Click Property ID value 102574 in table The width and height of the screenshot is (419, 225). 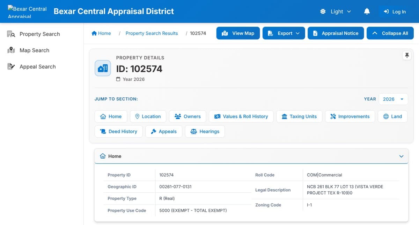166,175
